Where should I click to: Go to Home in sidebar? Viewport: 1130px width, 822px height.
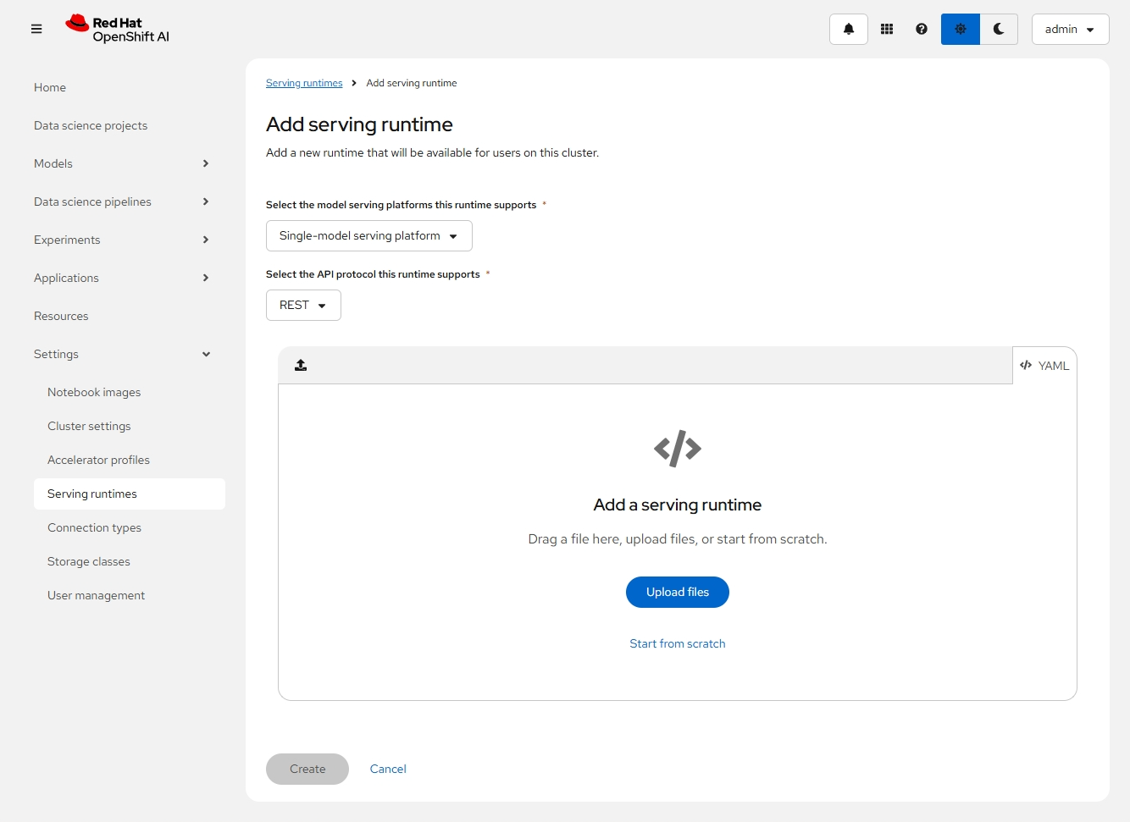50,87
